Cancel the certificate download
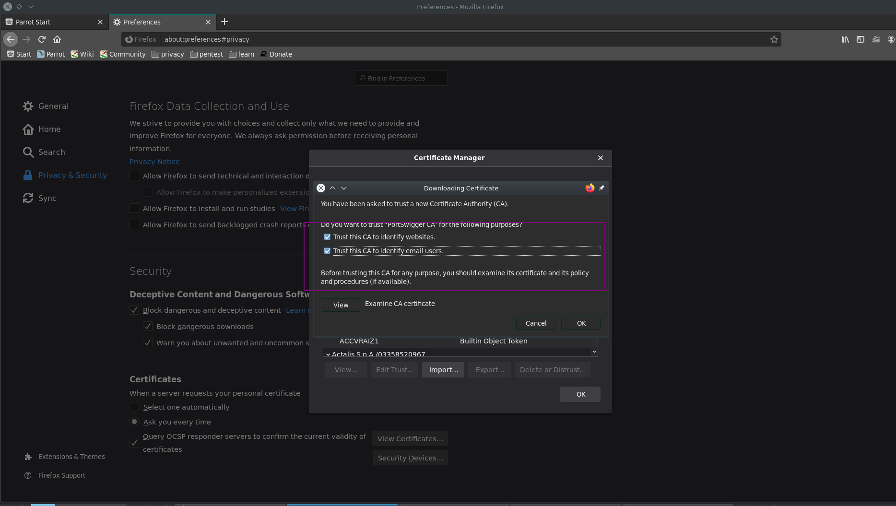 pos(536,323)
